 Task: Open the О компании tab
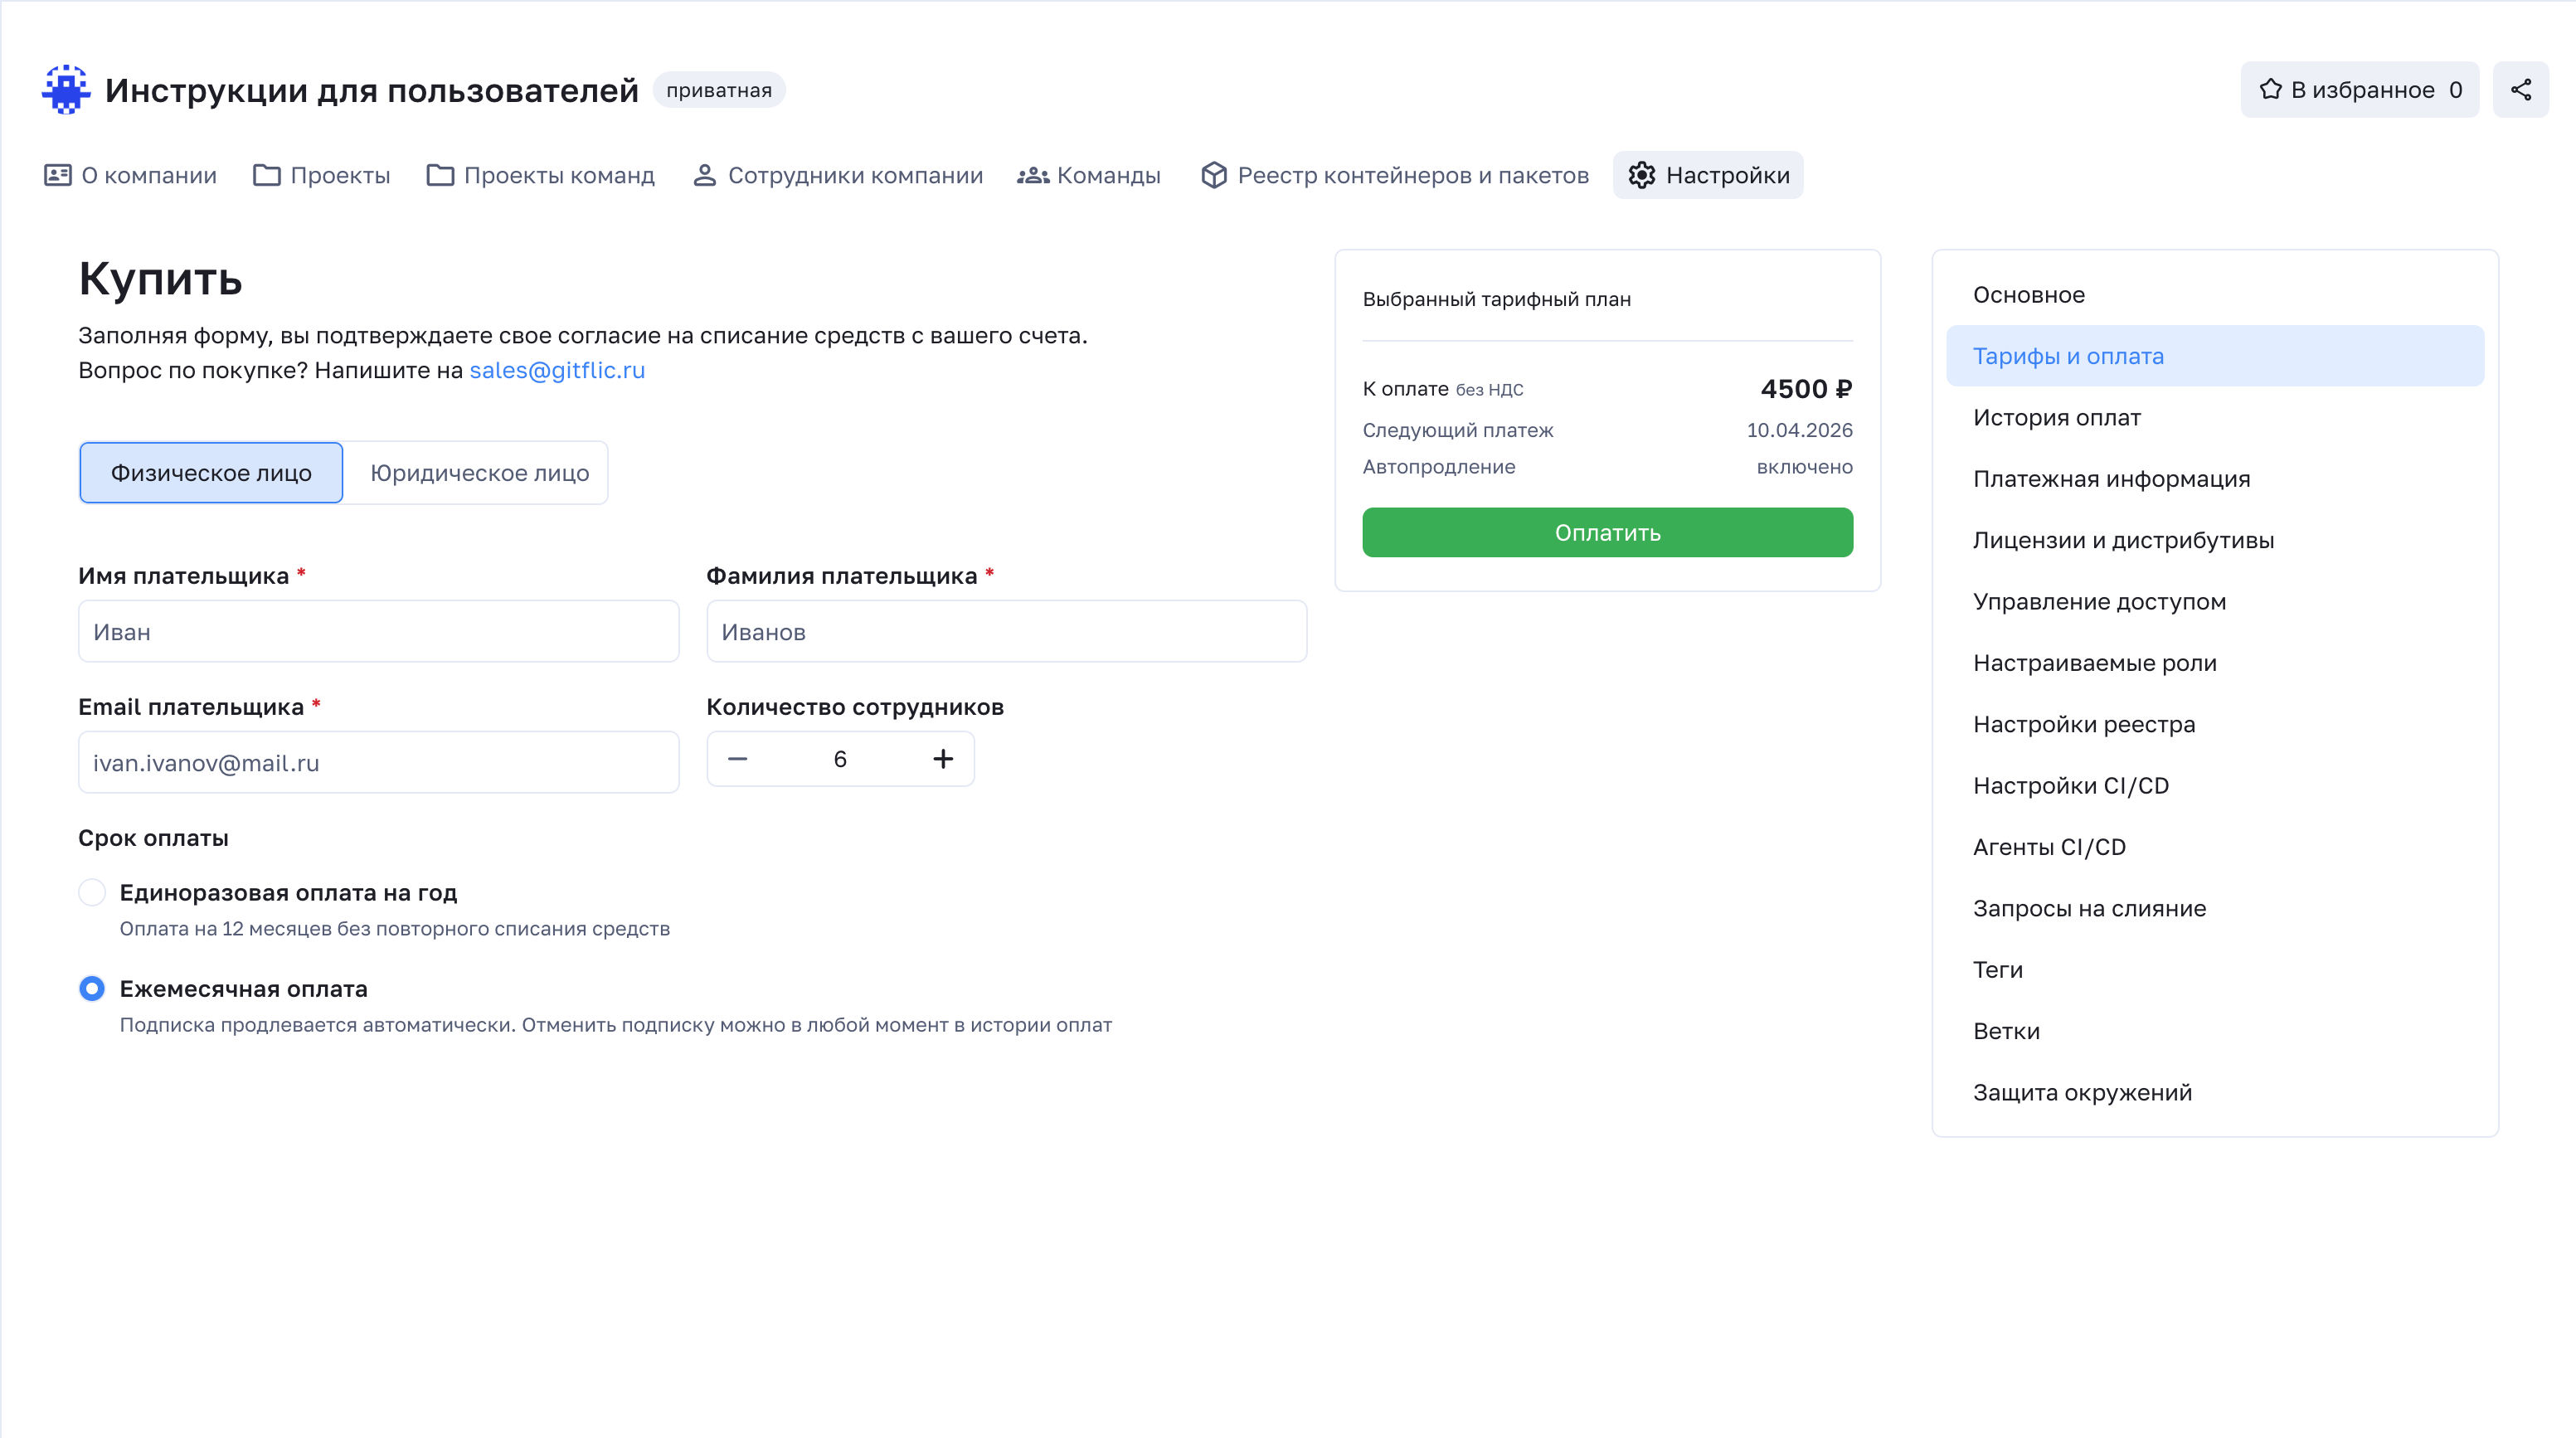[x=130, y=175]
